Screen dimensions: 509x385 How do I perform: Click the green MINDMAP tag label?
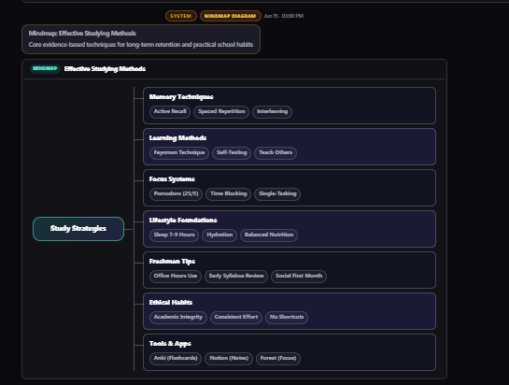[45, 68]
